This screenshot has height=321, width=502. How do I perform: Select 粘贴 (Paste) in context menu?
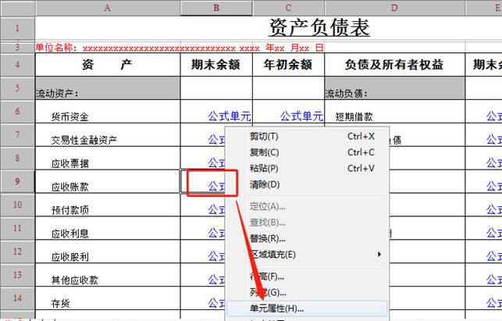[x=264, y=168]
